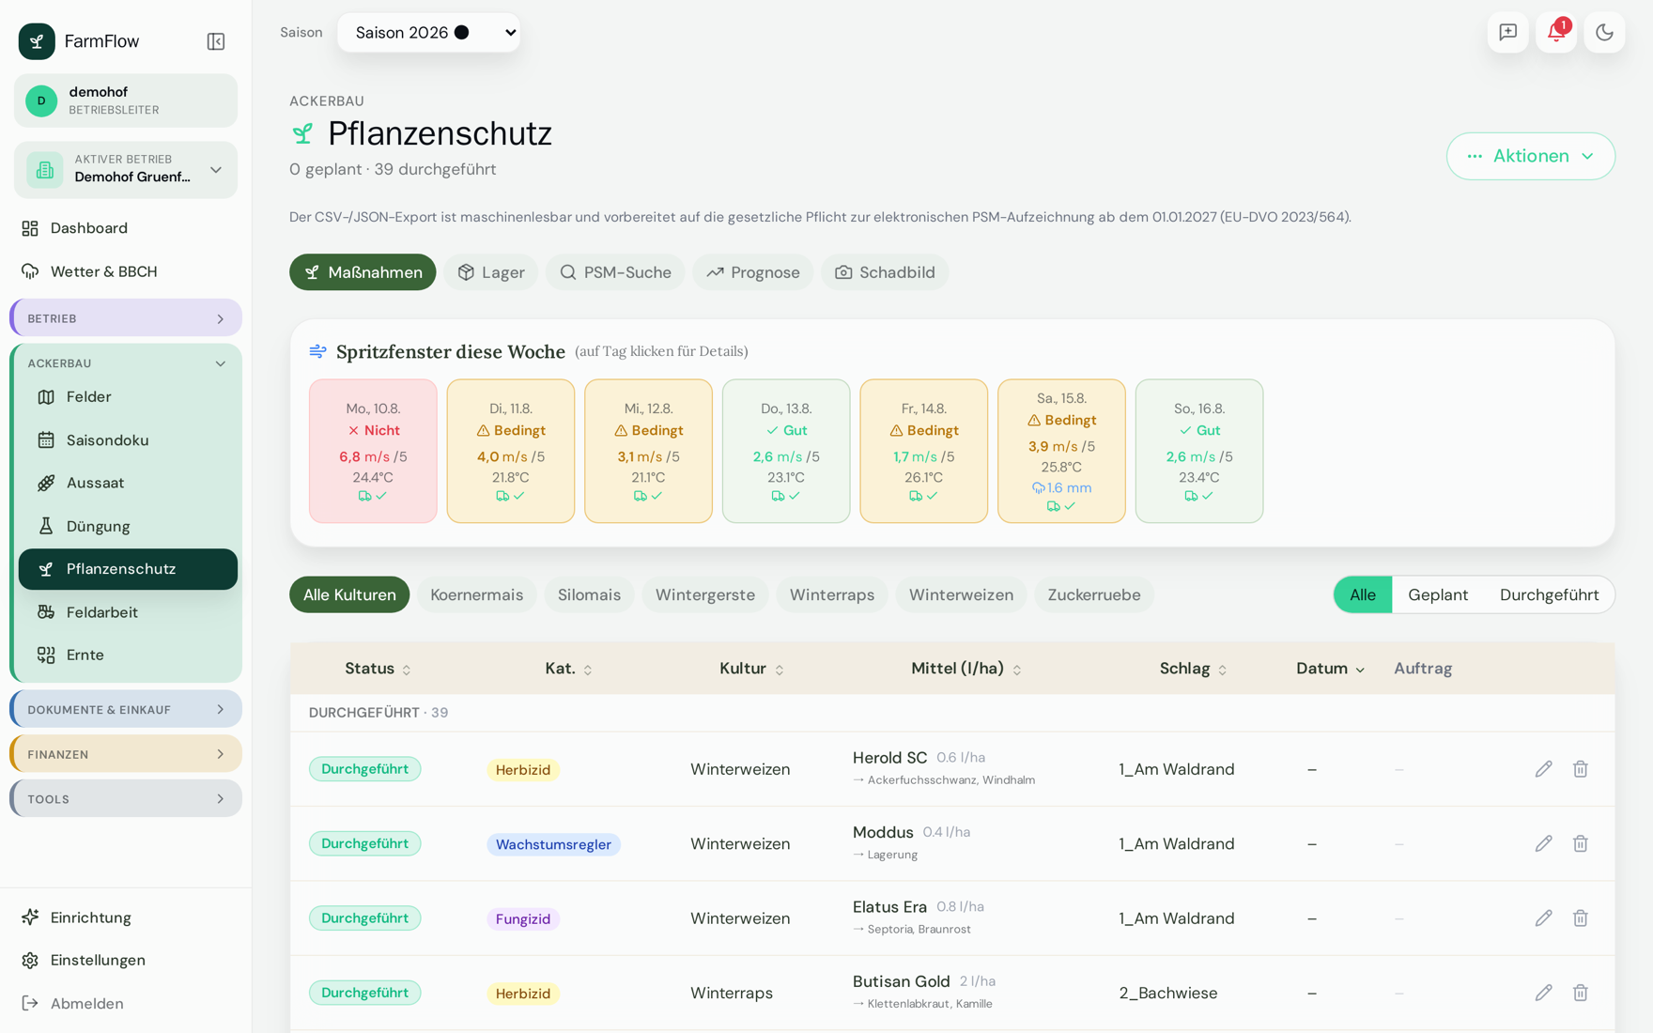Click the FarmFlow logo icon

(x=37, y=41)
